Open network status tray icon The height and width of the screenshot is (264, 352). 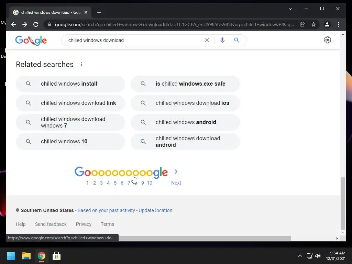tap(310, 256)
